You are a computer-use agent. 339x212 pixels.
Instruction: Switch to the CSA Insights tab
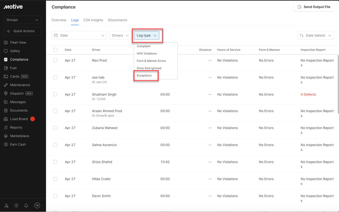point(93,20)
